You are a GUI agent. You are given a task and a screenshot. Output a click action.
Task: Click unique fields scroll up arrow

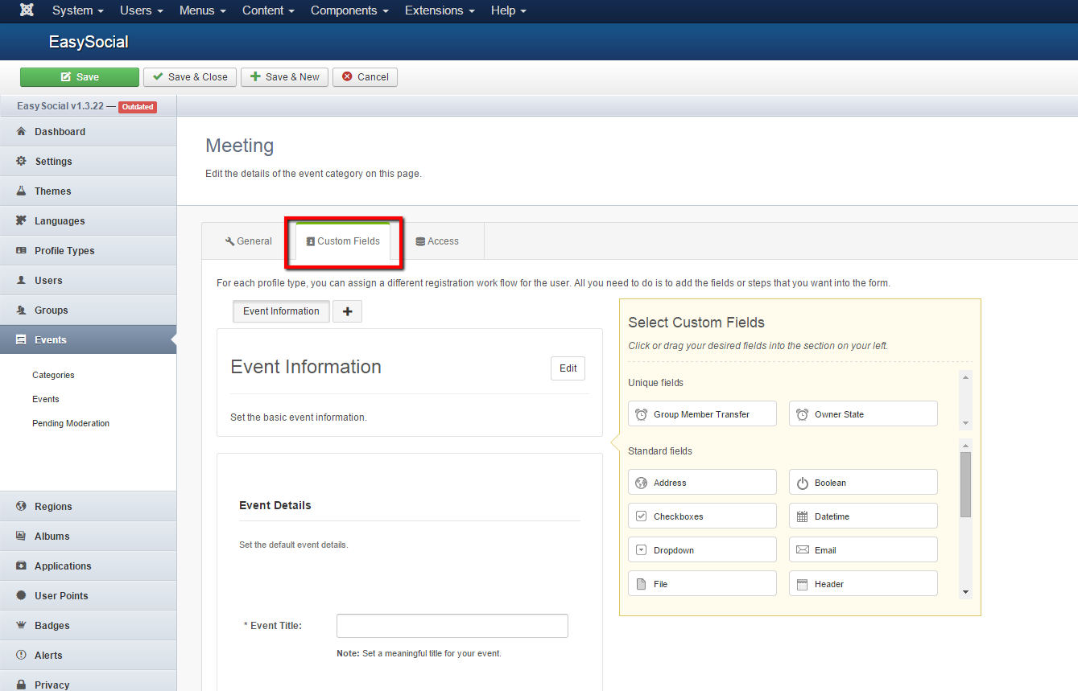tap(966, 376)
